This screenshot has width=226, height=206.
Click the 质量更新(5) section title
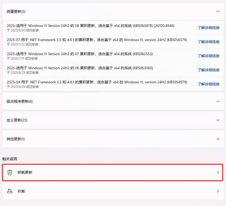pos(16,12)
